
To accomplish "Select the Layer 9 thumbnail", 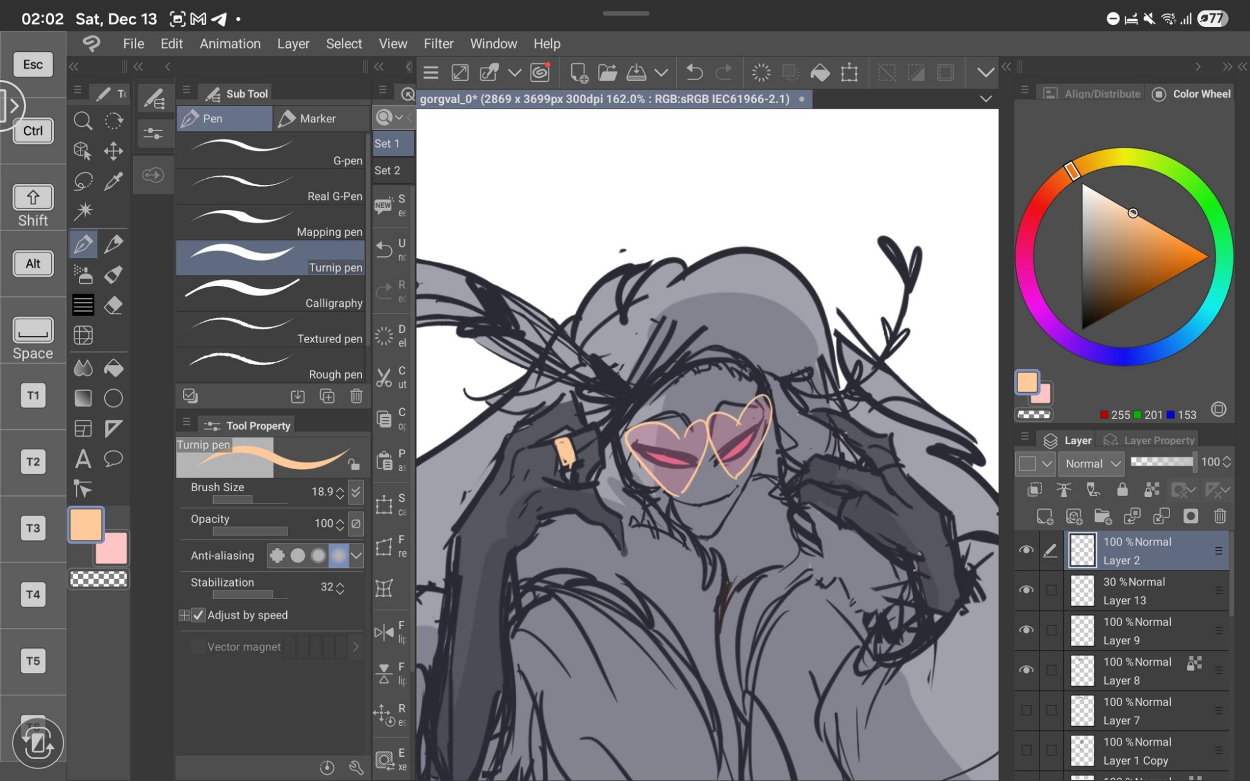I will (1082, 630).
